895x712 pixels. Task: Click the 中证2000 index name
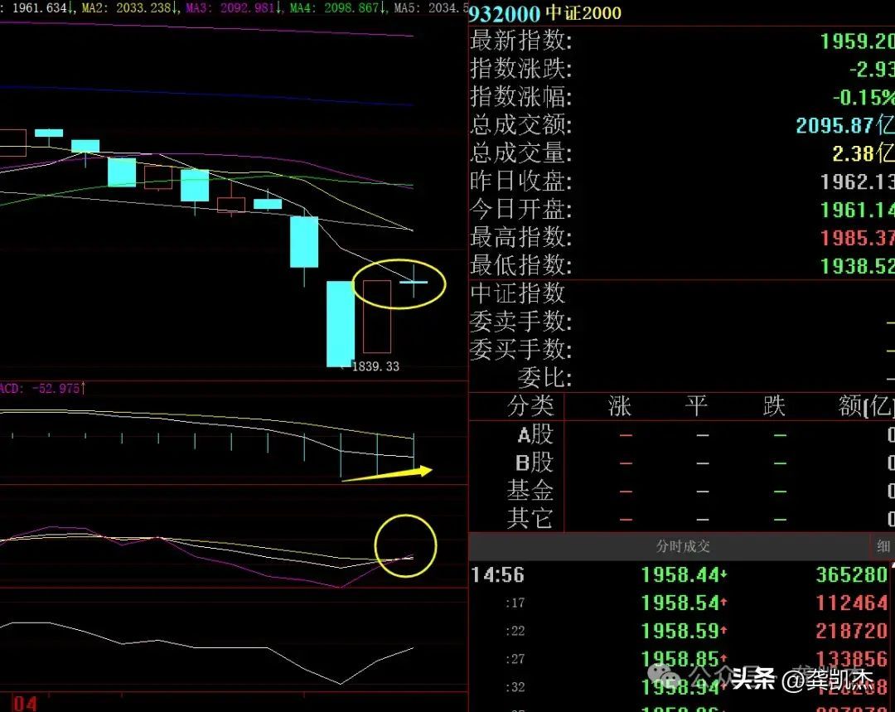point(583,13)
